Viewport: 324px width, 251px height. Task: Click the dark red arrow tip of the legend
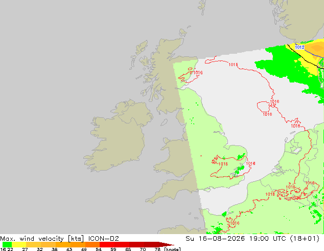167,244
